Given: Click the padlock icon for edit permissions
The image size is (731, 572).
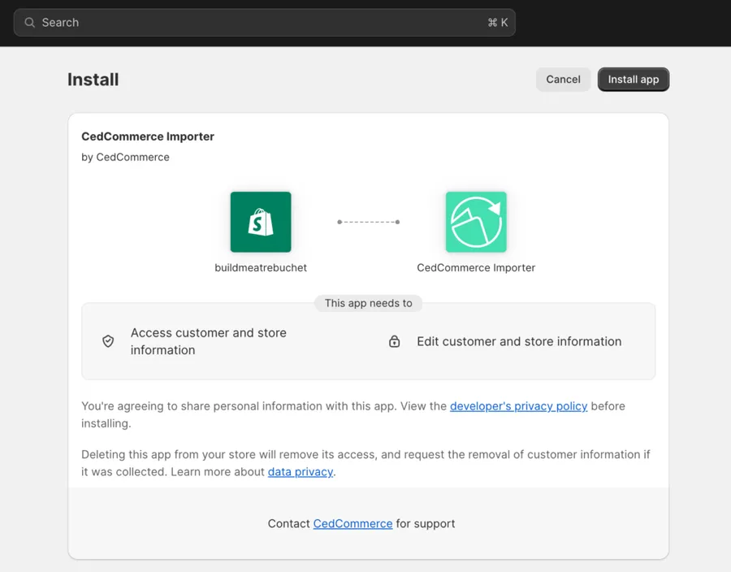Looking at the screenshot, I should (395, 341).
